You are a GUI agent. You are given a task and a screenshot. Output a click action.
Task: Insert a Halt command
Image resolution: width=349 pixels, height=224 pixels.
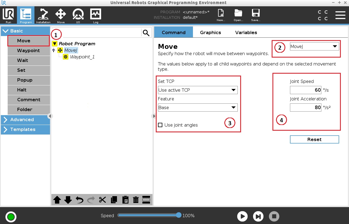(29, 90)
